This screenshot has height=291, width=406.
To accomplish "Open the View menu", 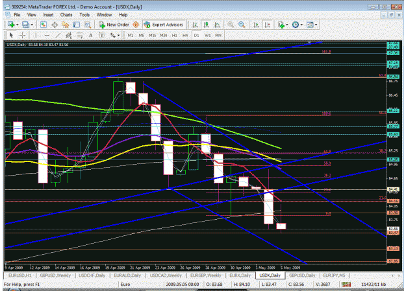I will coord(32,15).
